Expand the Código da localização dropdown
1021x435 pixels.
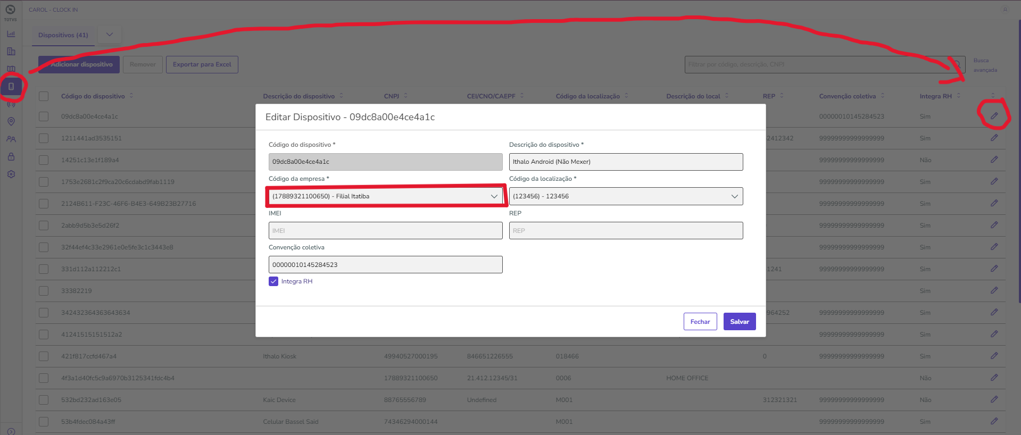pos(626,196)
